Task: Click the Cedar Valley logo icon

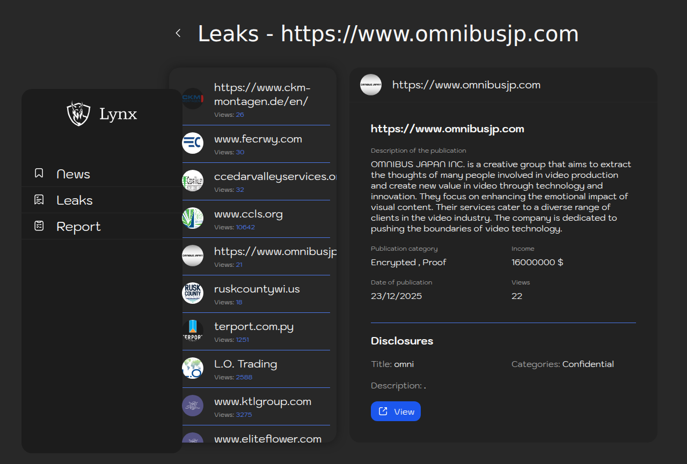Action: tap(193, 181)
